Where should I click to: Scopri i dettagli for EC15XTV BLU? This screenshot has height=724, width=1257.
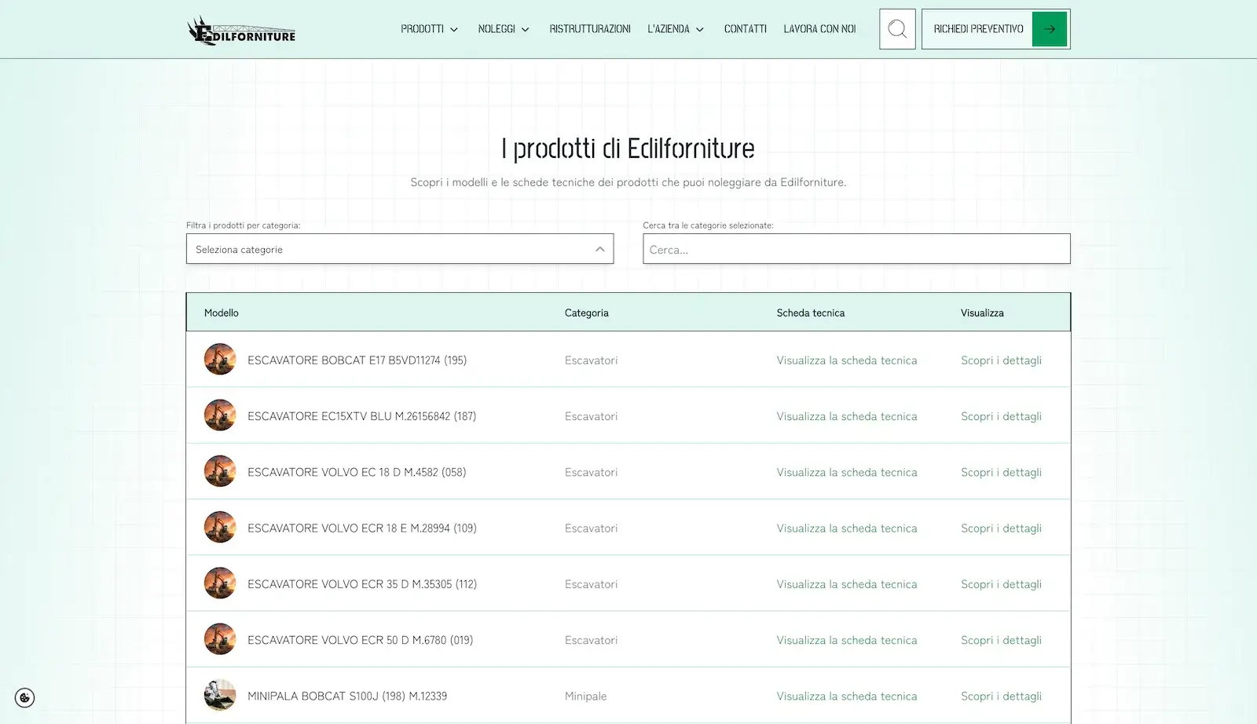[x=1001, y=416]
